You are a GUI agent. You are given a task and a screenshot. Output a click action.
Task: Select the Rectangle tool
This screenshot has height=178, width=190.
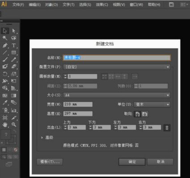tap(13, 52)
